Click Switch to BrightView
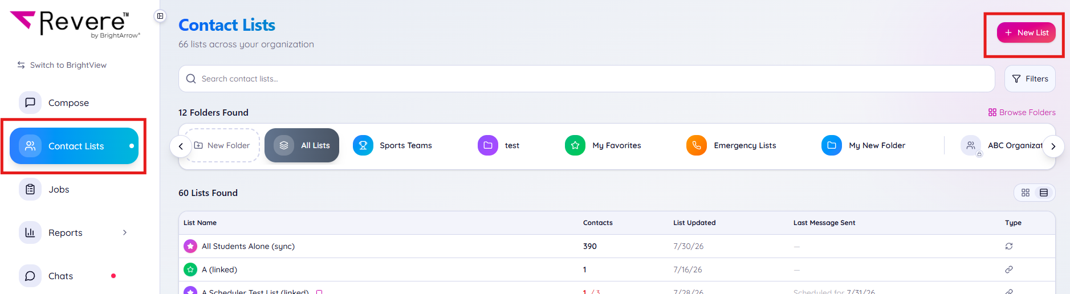This screenshot has width=1070, height=294. click(62, 65)
